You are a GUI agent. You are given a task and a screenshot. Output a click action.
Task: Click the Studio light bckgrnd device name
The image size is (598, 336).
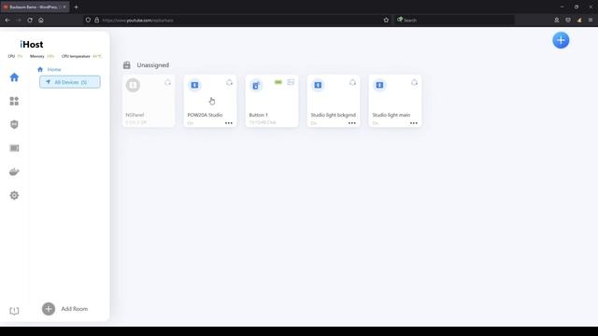[333, 115]
